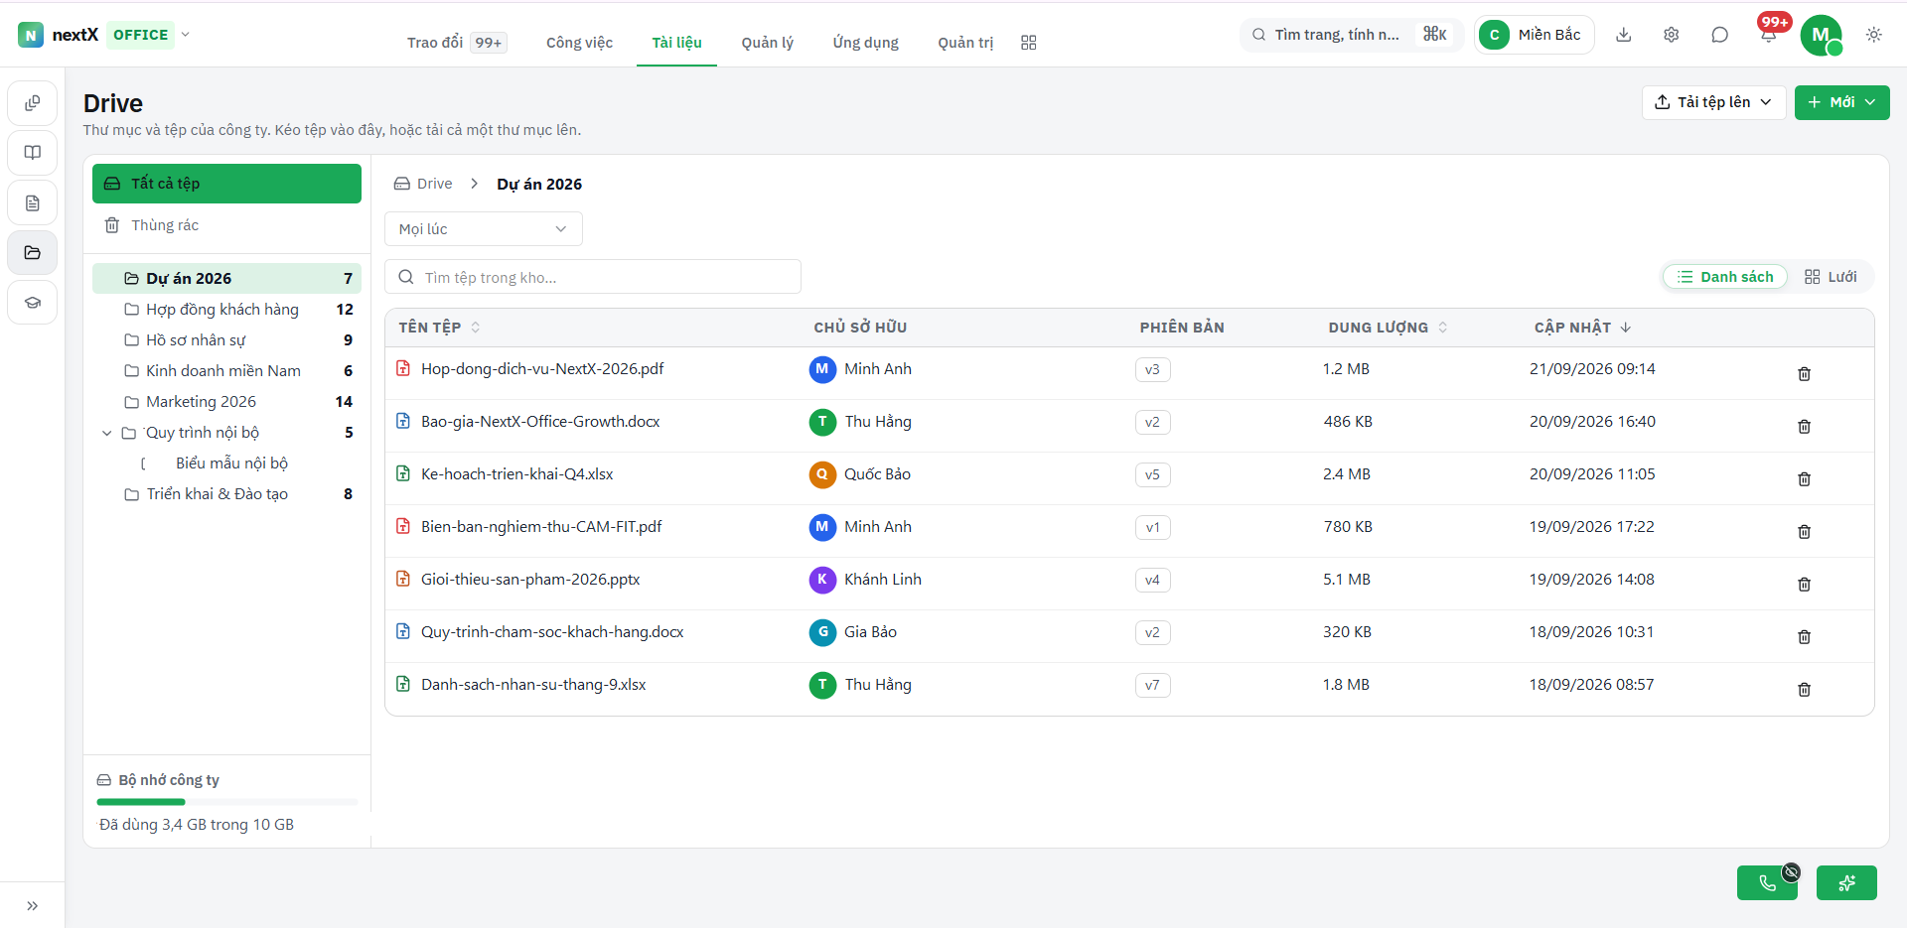Toggle light theme sun icon
Viewport: 1907px width, 928px height.
[1874, 35]
